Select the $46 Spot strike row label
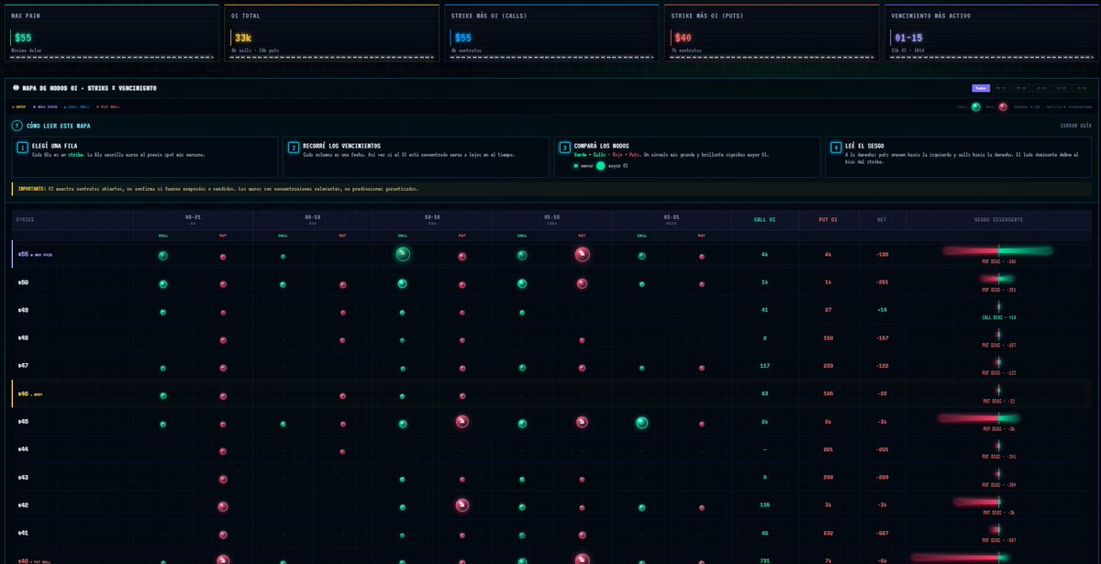Screen dimensions: 1101x564 click(30, 394)
